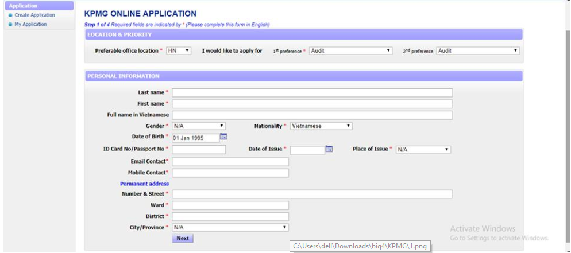This screenshot has width=571, height=253.
Task: Open the Date of Birth calendar icon
Action: pos(224,137)
